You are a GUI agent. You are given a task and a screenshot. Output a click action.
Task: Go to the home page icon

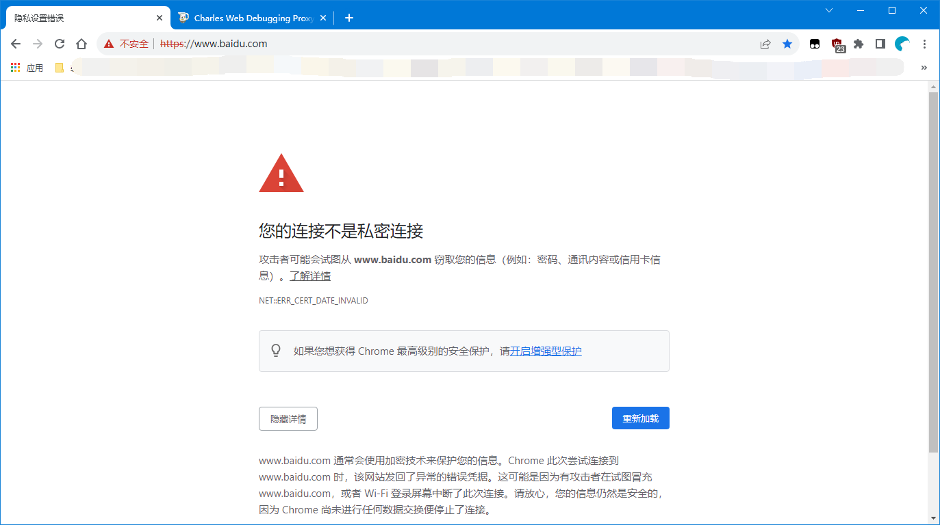[x=81, y=44]
